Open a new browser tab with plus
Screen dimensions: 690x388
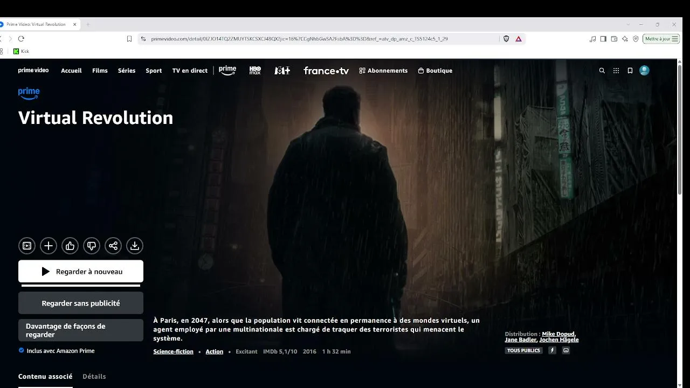click(x=88, y=24)
